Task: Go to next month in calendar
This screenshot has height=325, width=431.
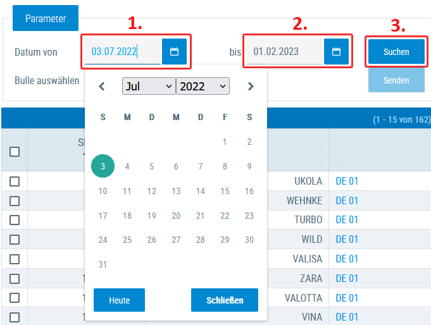Action: (251, 87)
